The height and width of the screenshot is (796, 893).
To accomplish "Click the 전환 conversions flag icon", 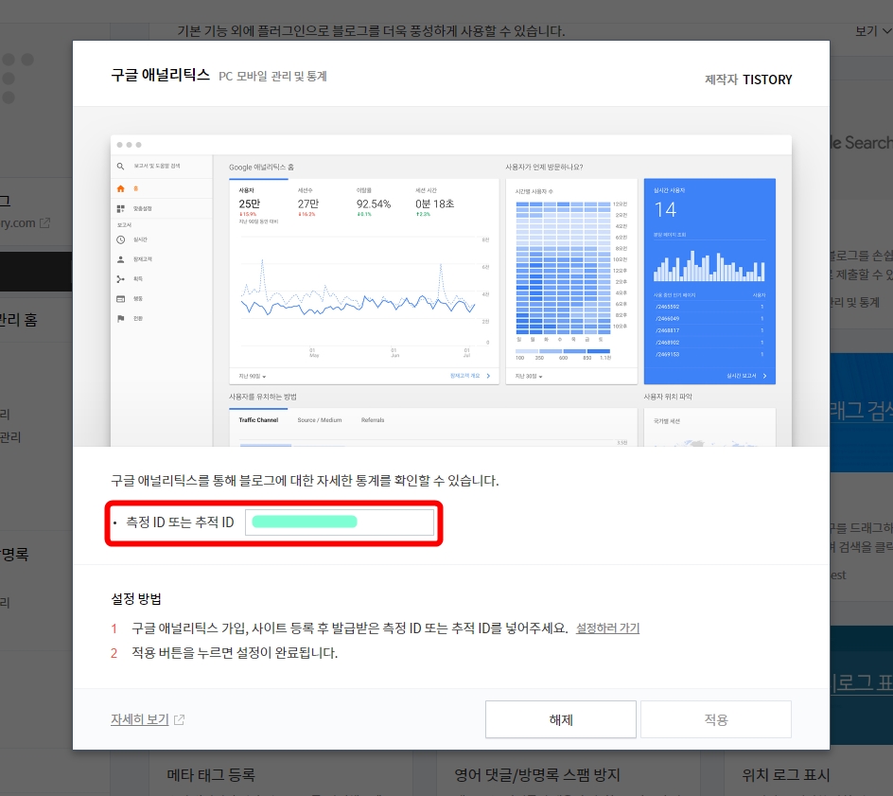I will coord(120,318).
